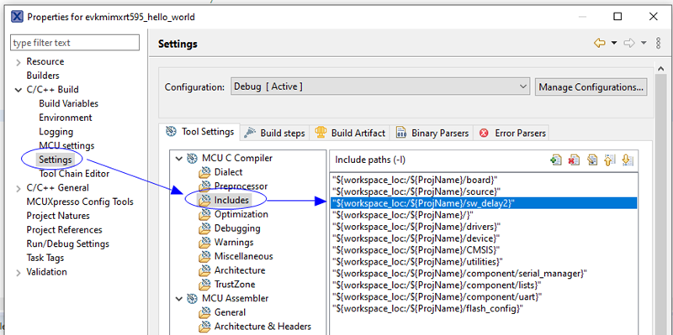
Task: Click the Manage Configurations button
Action: (591, 87)
